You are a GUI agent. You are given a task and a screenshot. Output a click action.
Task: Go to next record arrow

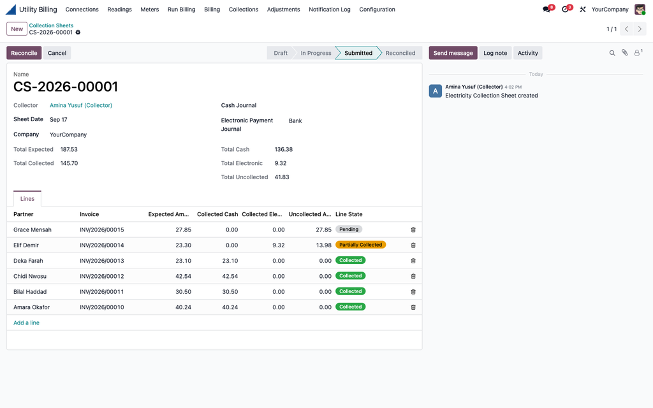(x=640, y=29)
